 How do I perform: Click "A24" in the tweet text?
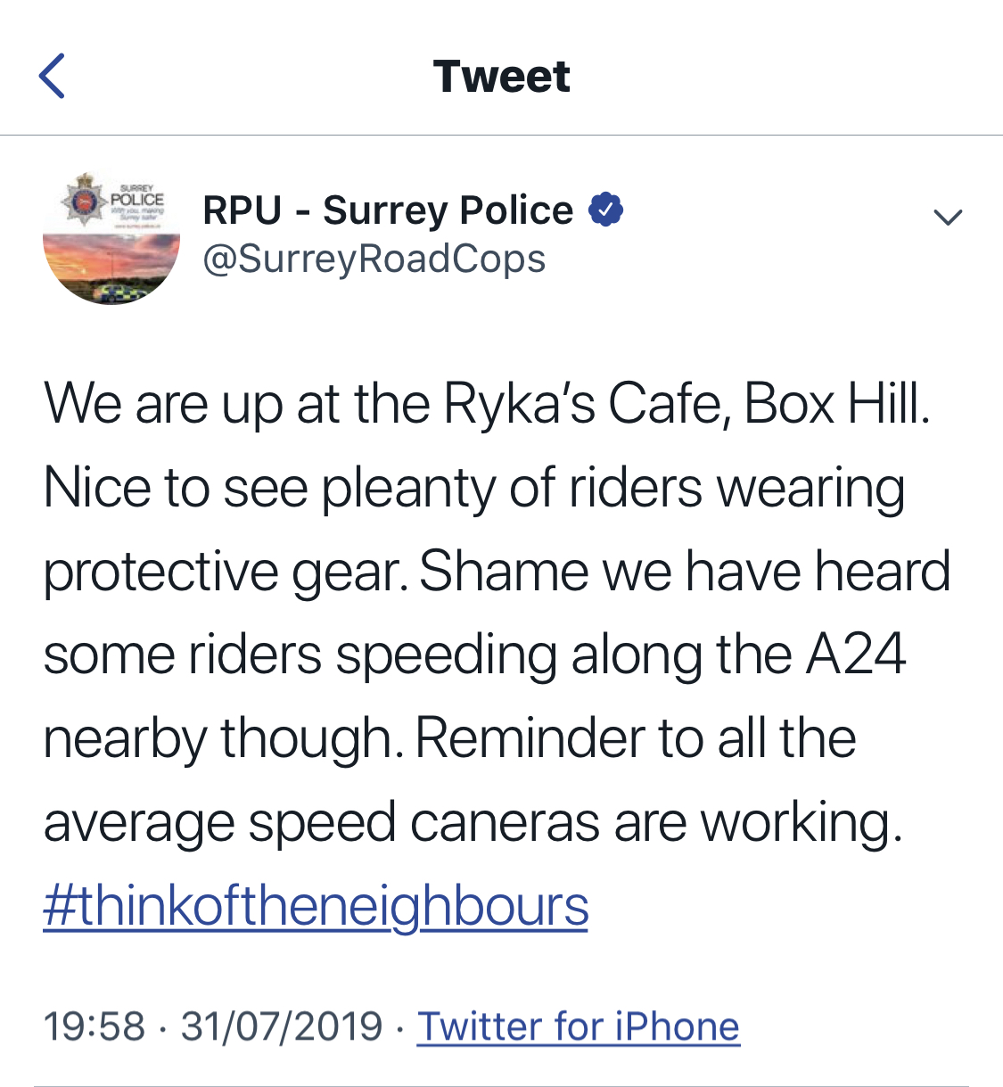click(856, 655)
